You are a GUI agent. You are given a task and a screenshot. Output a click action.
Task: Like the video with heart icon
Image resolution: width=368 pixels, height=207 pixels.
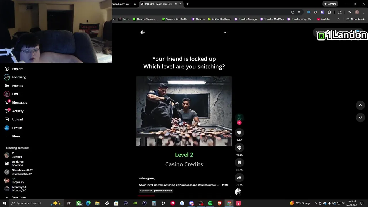click(x=239, y=133)
